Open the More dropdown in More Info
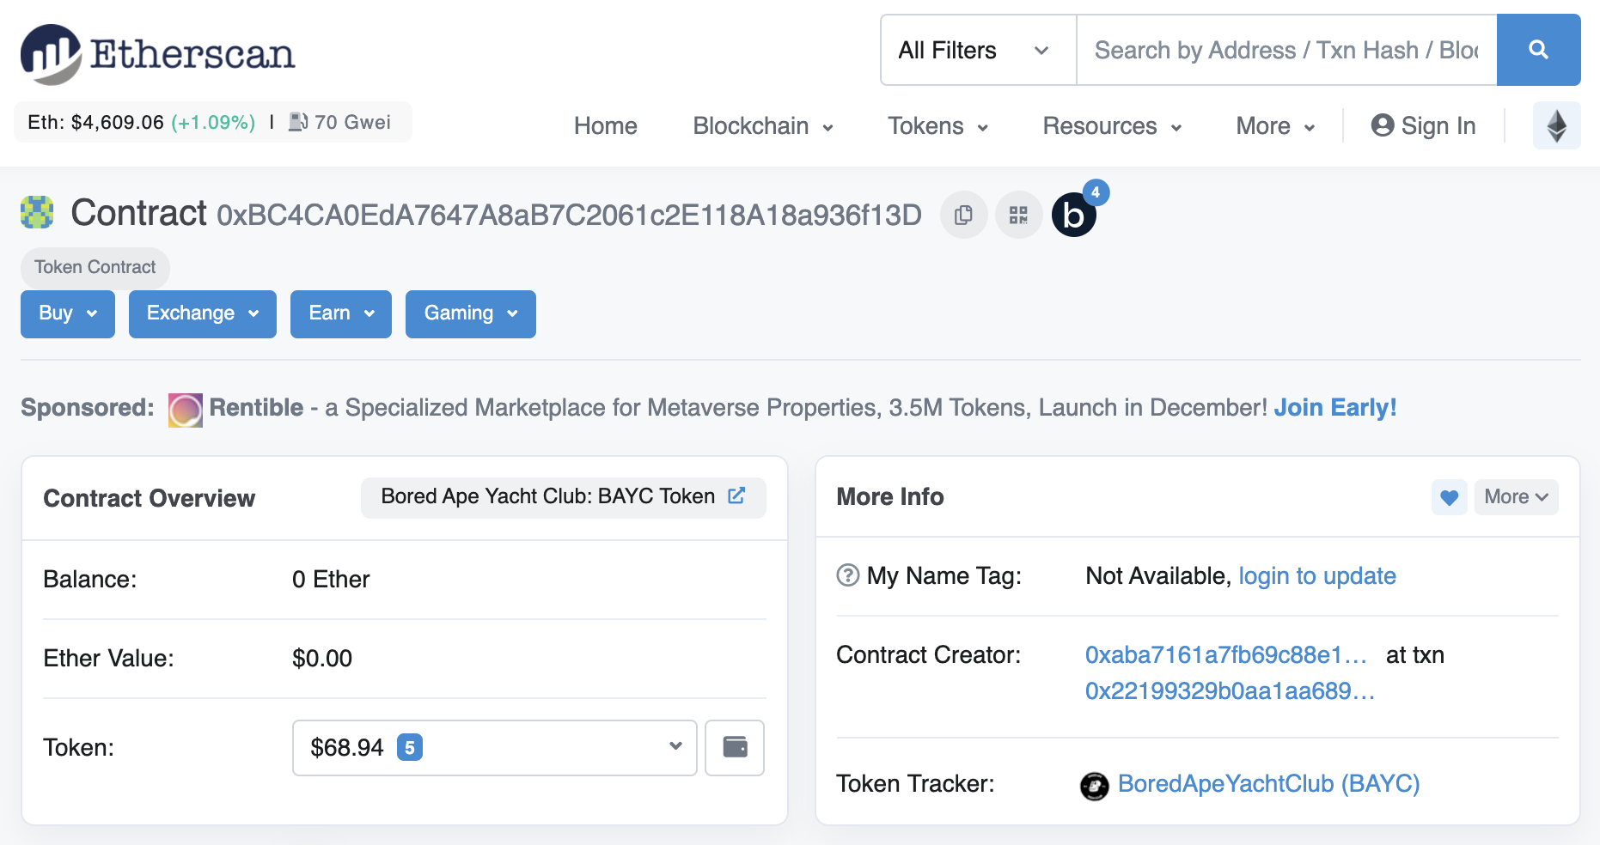The height and width of the screenshot is (845, 1600). tap(1516, 497)
